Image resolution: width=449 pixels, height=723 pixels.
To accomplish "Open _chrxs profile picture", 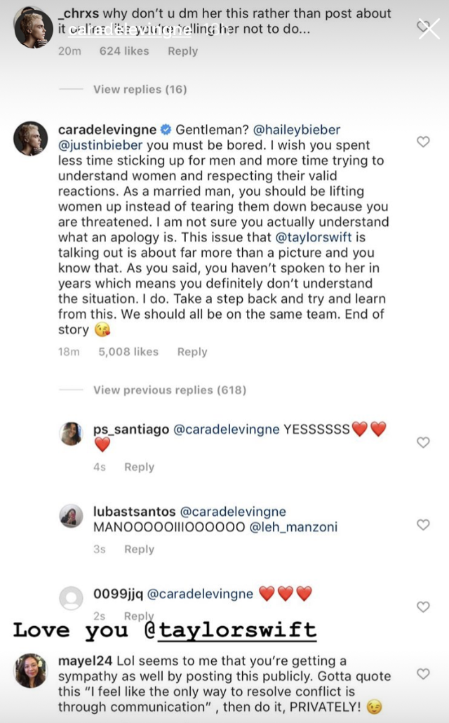I will click(33, 28).
